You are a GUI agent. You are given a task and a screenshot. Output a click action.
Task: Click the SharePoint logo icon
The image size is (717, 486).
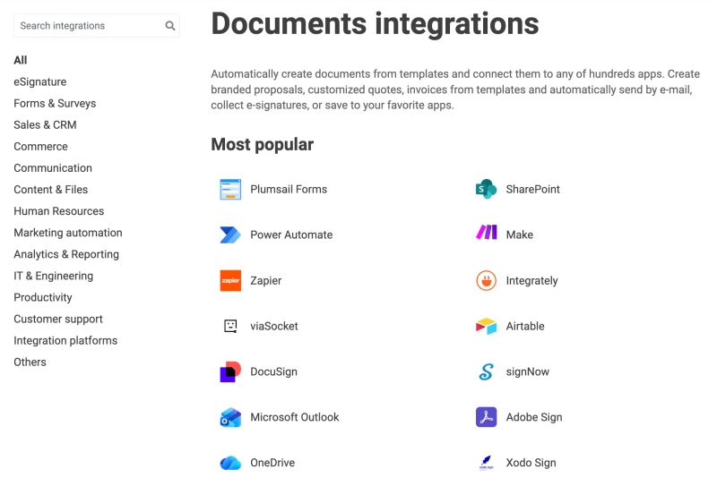[x=486, y=189]
